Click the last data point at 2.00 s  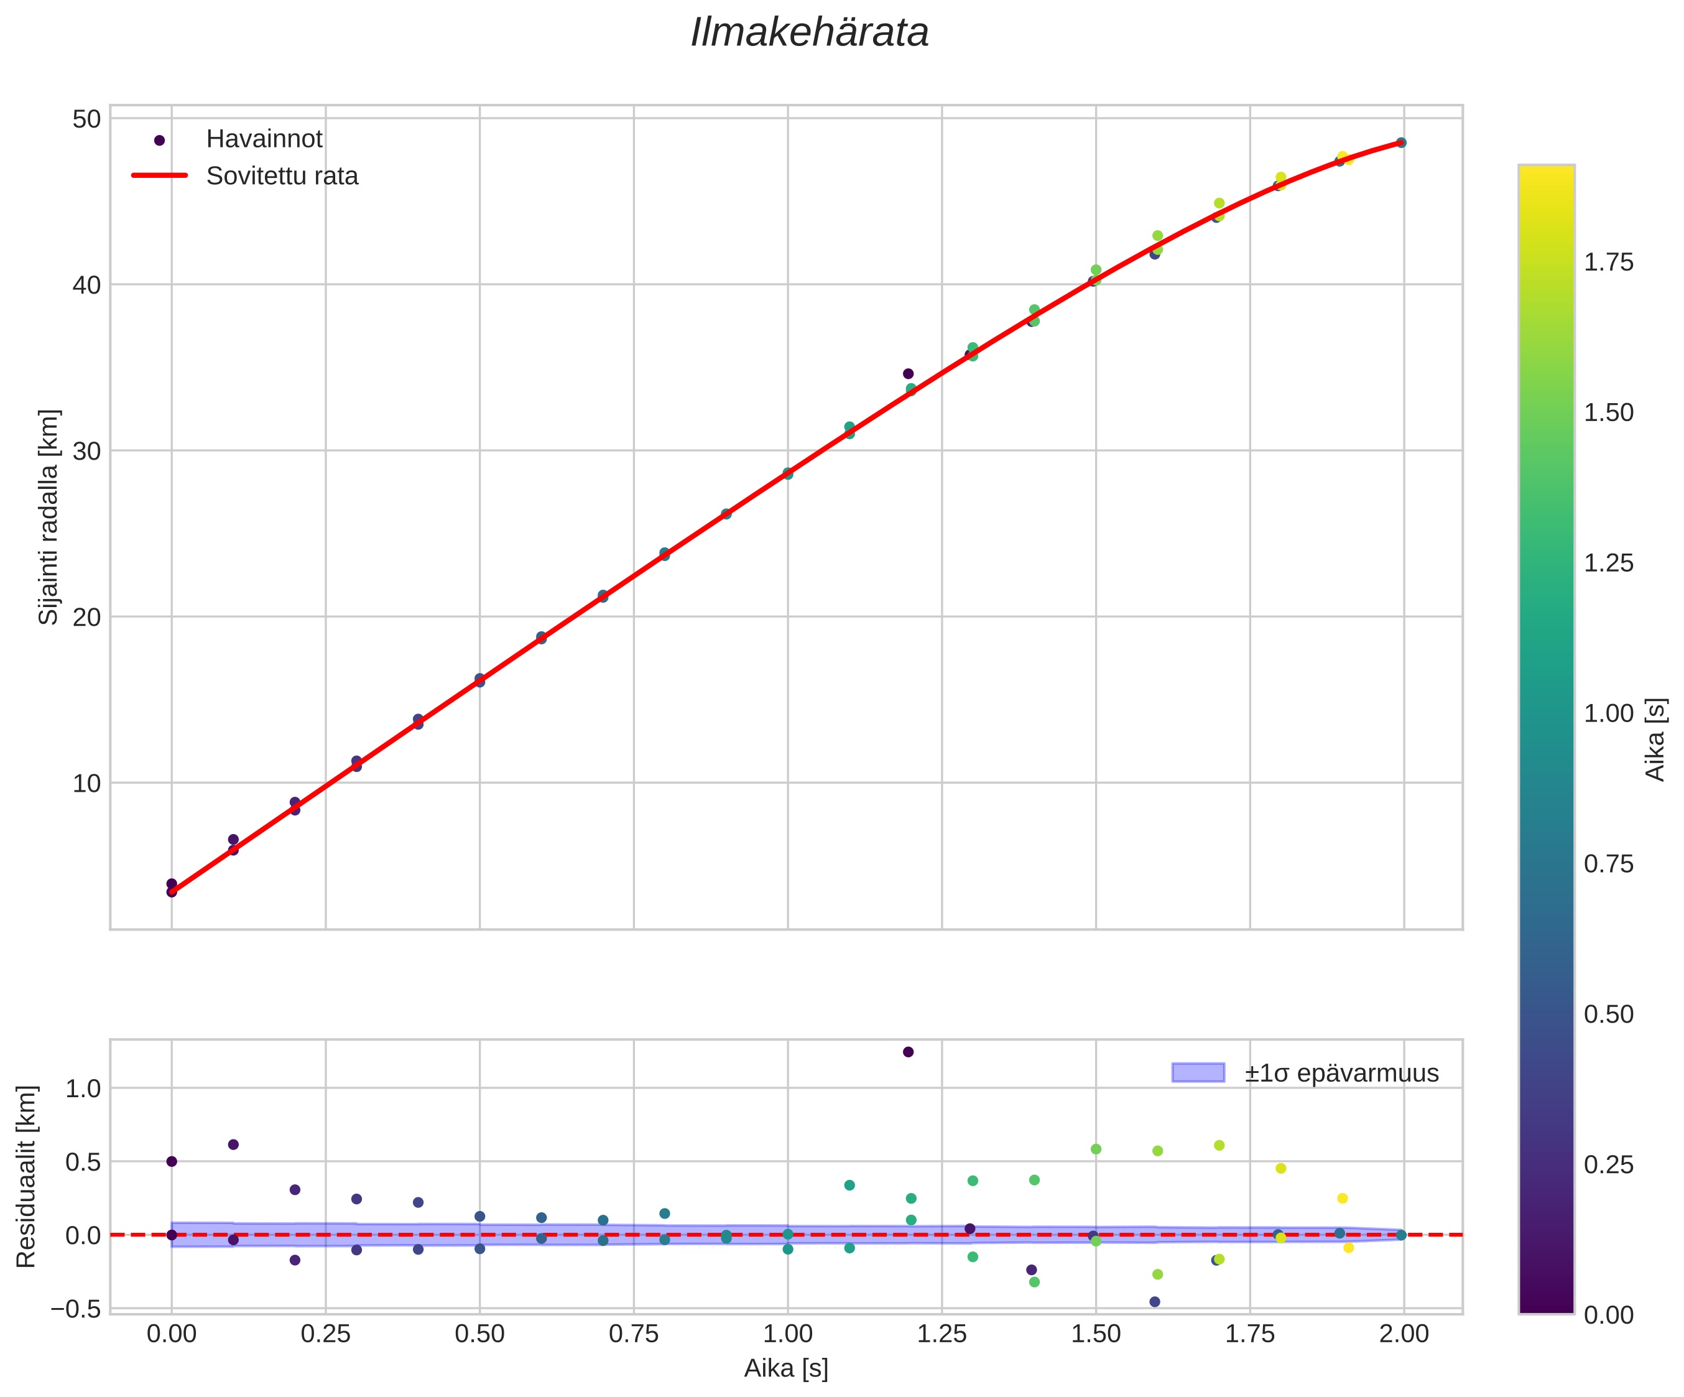click(x=1401, y=142)
